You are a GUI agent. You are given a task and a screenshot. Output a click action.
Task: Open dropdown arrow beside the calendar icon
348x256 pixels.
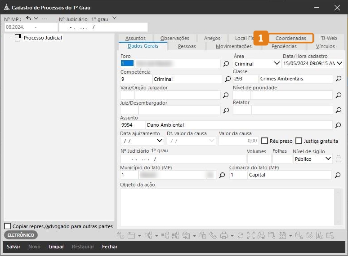pyautogui.click(x=290, y=236)
